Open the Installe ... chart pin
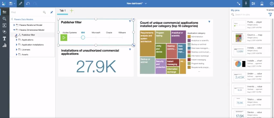 (x=251, y=64)
